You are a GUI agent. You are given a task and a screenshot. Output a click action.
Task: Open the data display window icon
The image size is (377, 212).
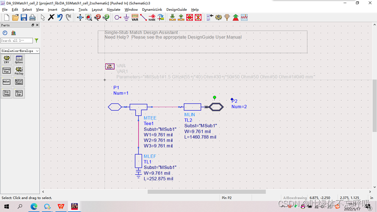pyautogui.click(x=244, y=17)
